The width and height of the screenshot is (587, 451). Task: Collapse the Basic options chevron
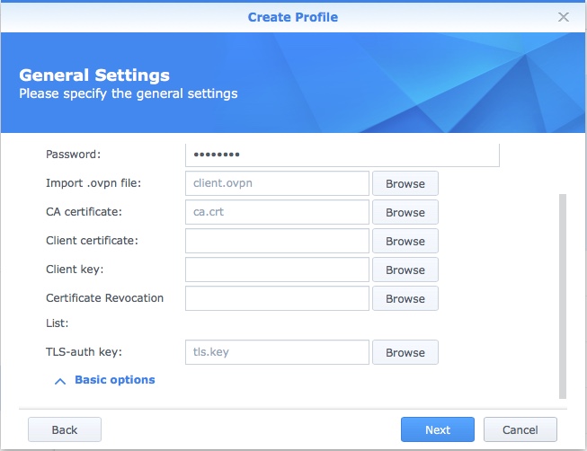pyautogui.click(x=60, y=381)
